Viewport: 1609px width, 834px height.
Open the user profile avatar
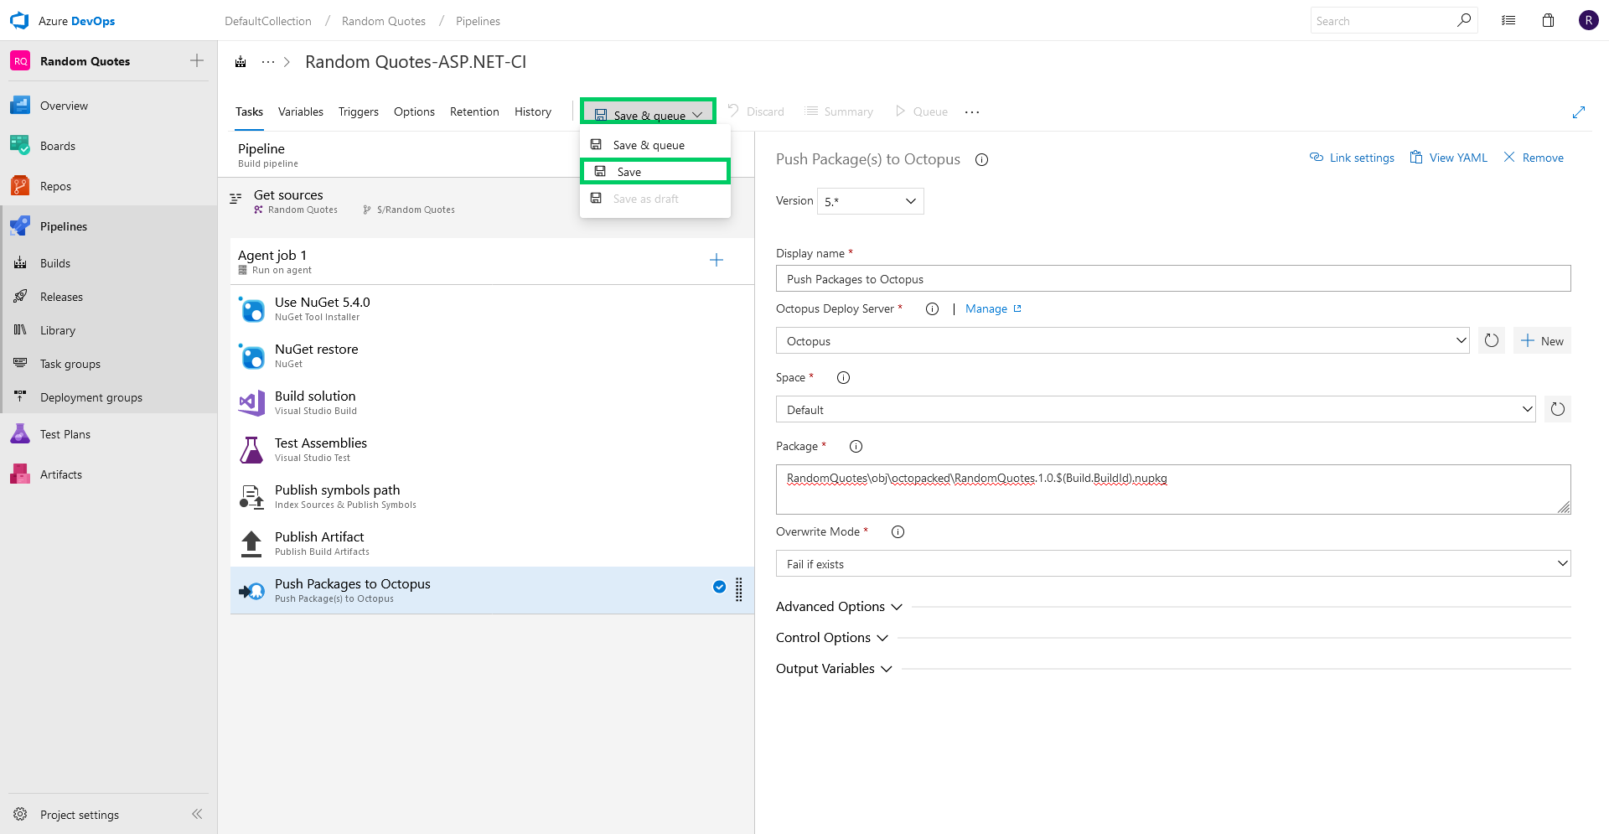point(1588,21)
